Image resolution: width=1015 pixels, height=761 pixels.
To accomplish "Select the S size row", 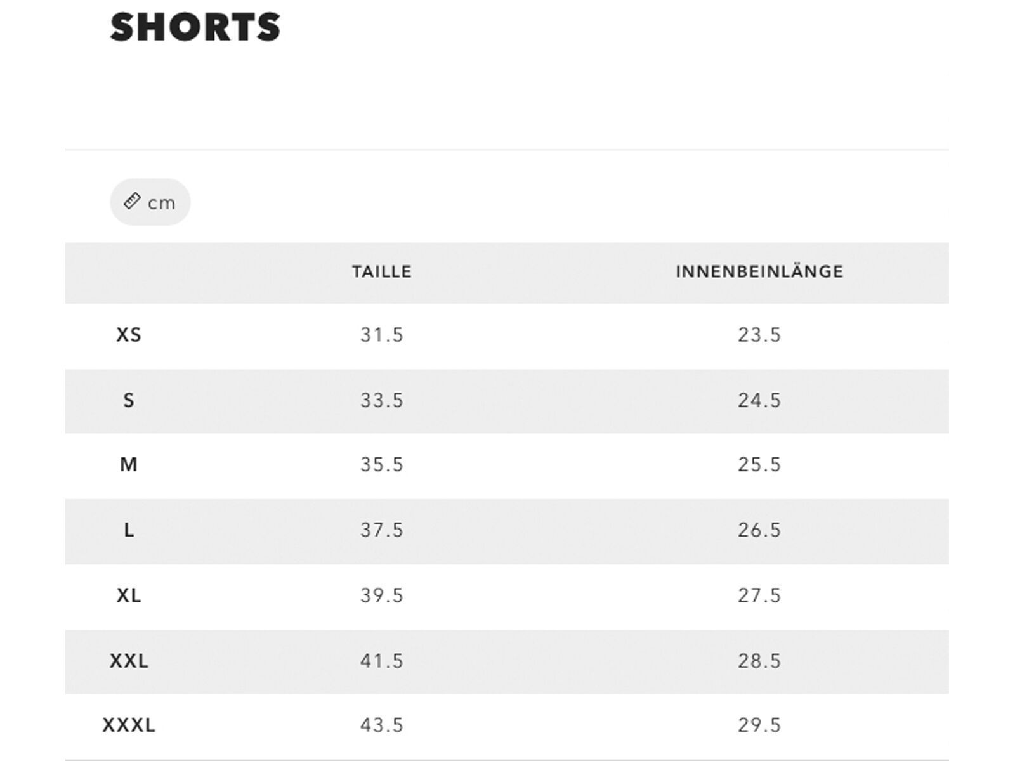I will 129,400.
